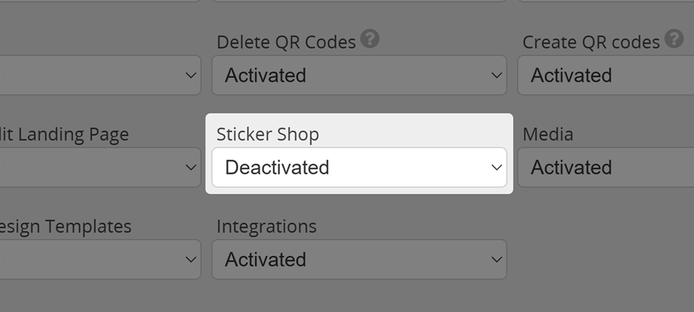Open the Create QR codes dropdown
The image size is (694, 312).
606,75
